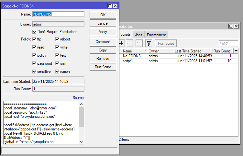243x156 pixels.
Task: Click the blue plus add script icon
Action: point(121,43)
